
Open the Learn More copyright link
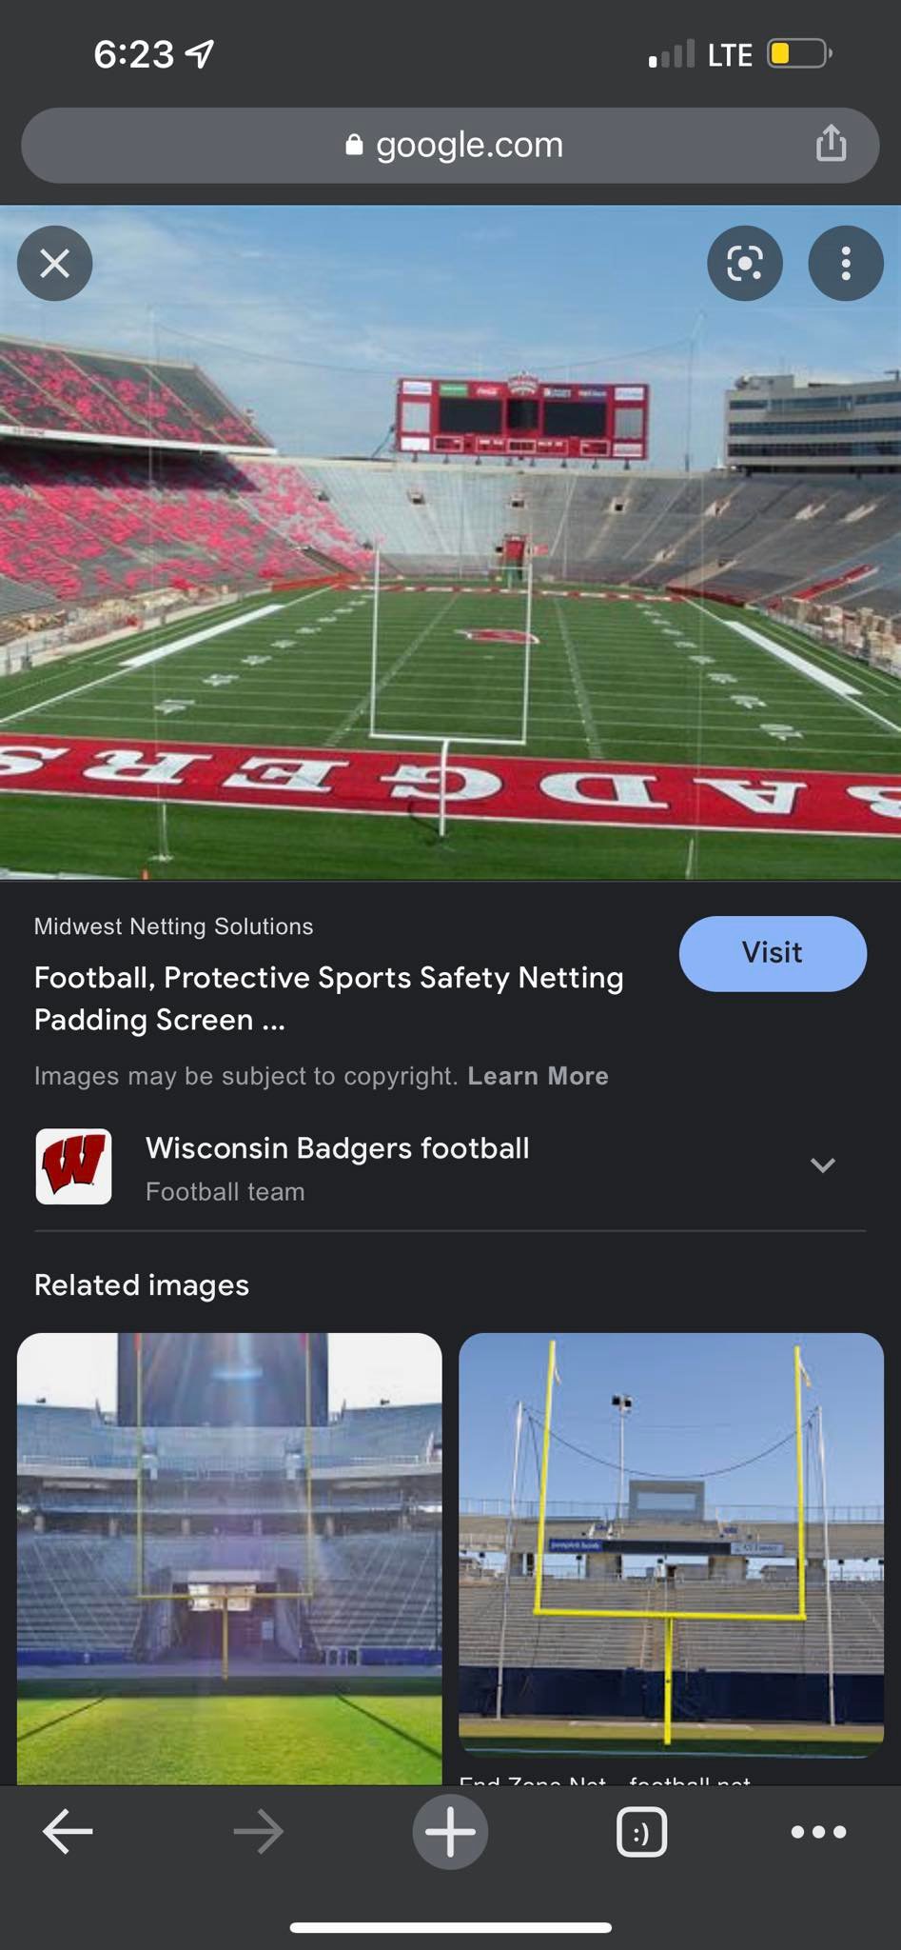pyautogui.click(x=538, y=1076)
